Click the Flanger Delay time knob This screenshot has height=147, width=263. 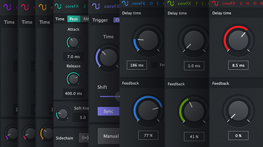194,41
